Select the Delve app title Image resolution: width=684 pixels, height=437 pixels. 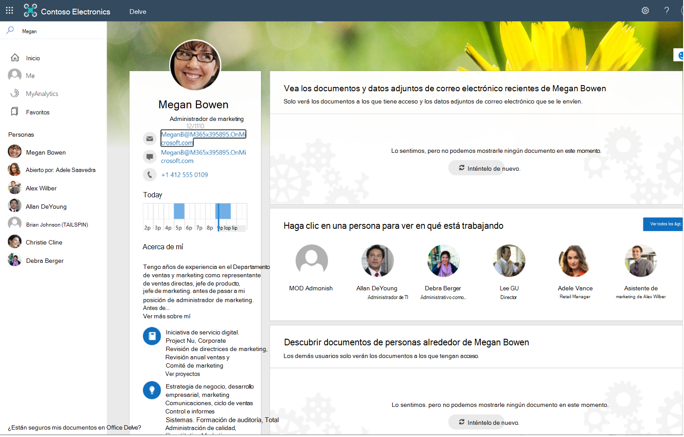(x=138, y=11)
